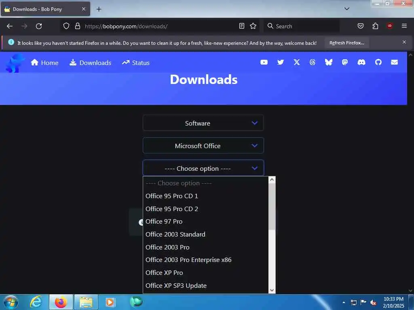The image size is (414, 310).
Task: Select Office XP Pro option
Action: click(206, 272)
